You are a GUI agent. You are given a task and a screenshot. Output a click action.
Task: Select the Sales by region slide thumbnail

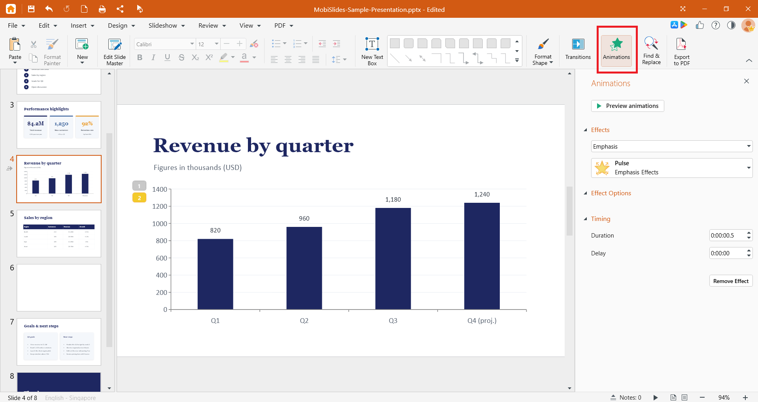click(59, 234)
